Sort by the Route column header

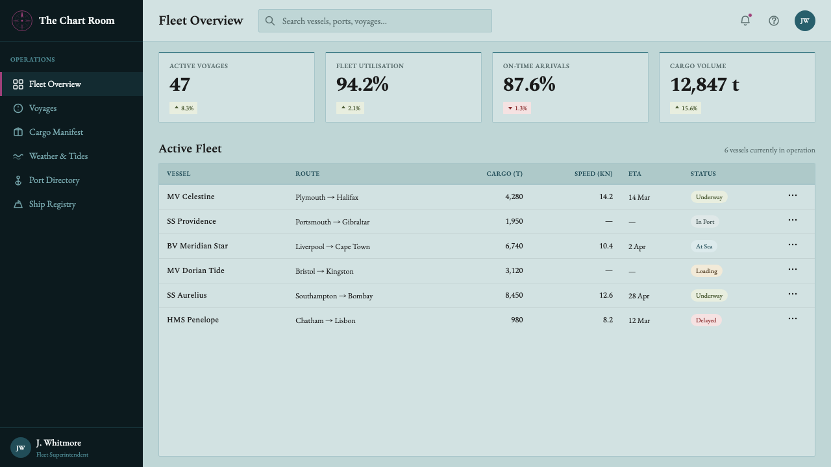(307, 174)
